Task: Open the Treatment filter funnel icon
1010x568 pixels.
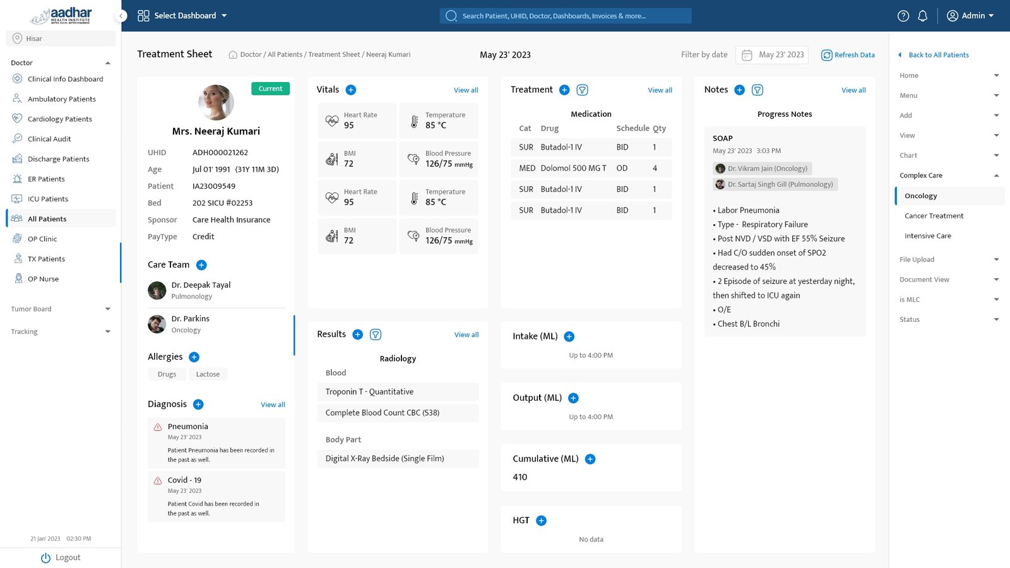Action: [x=583, y=90]
